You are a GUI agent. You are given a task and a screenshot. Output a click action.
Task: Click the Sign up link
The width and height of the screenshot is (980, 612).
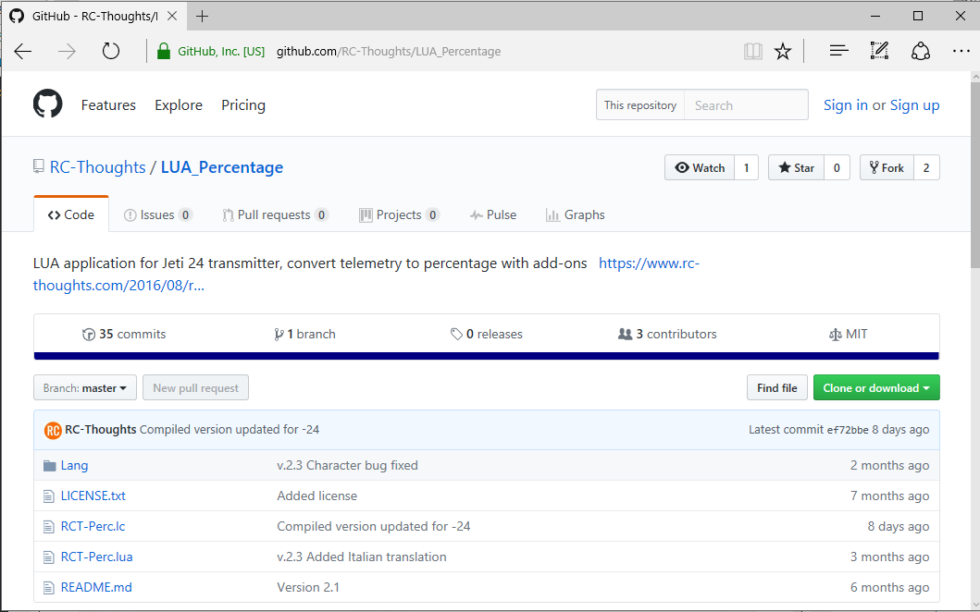click(x=914, y=104)
